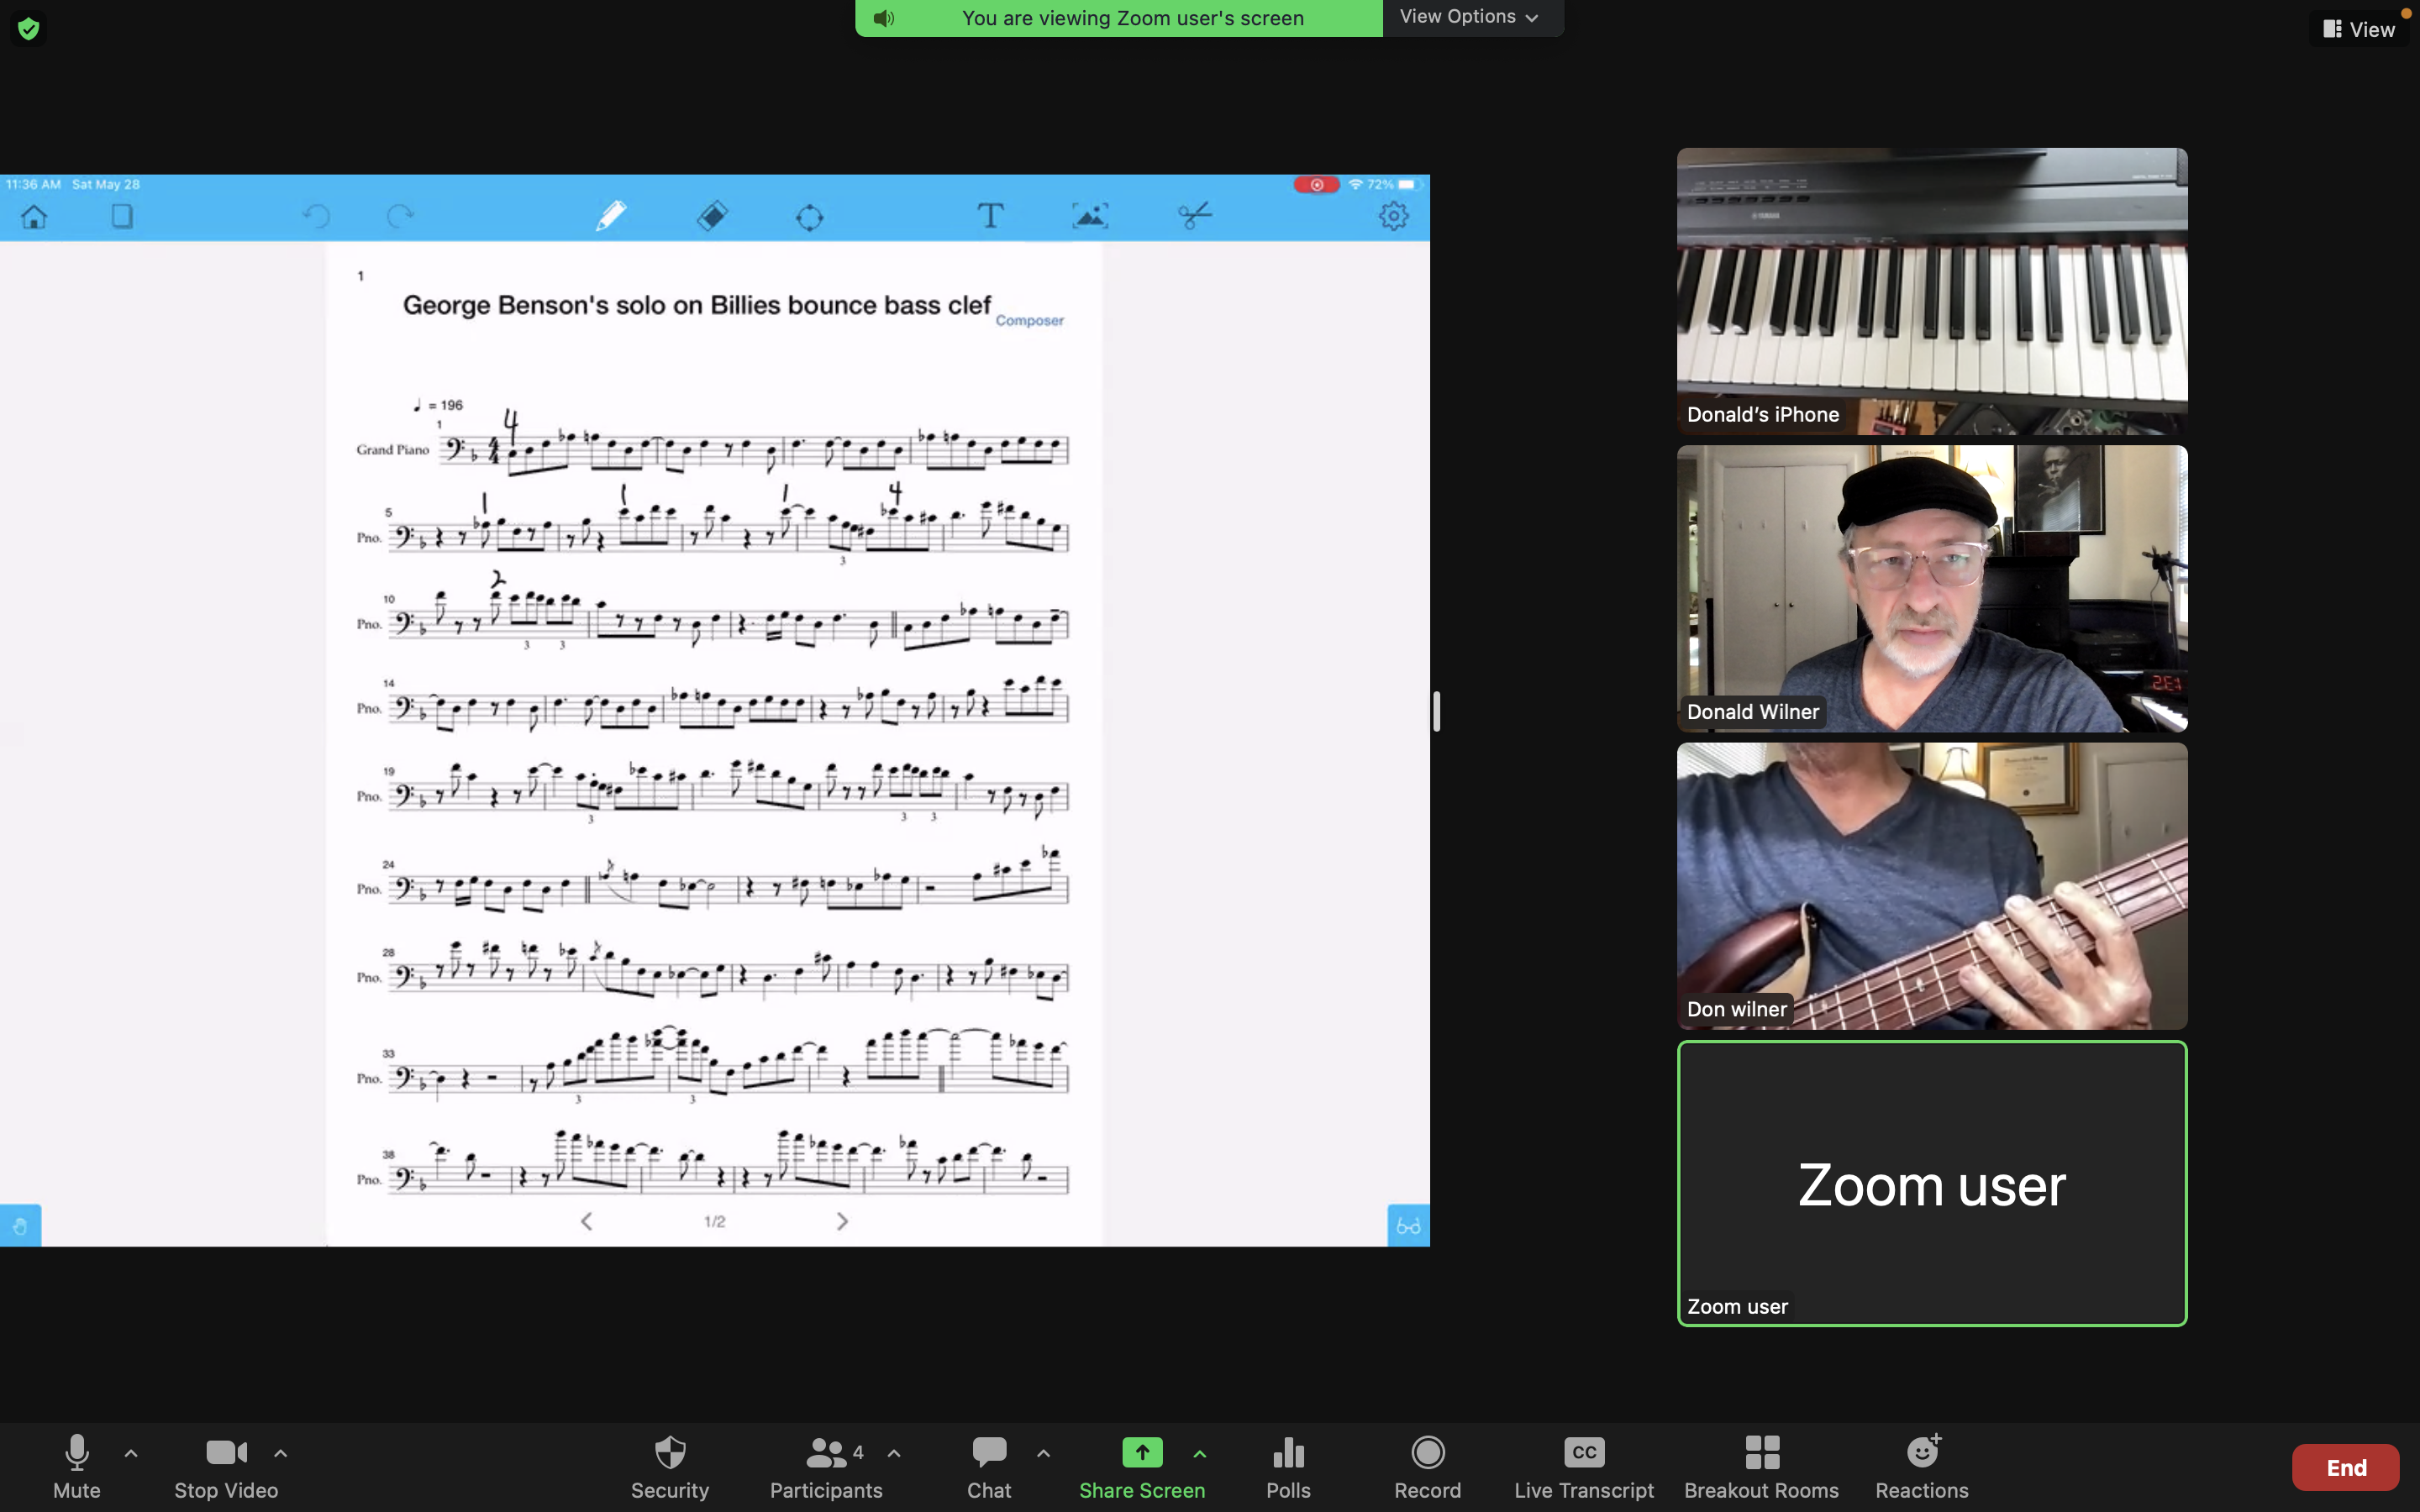This screenshot has width=2420, height=1512.
Task: Expand Share Screen options arrow
Action: pyautogui.click(x=1199, y=1453)
